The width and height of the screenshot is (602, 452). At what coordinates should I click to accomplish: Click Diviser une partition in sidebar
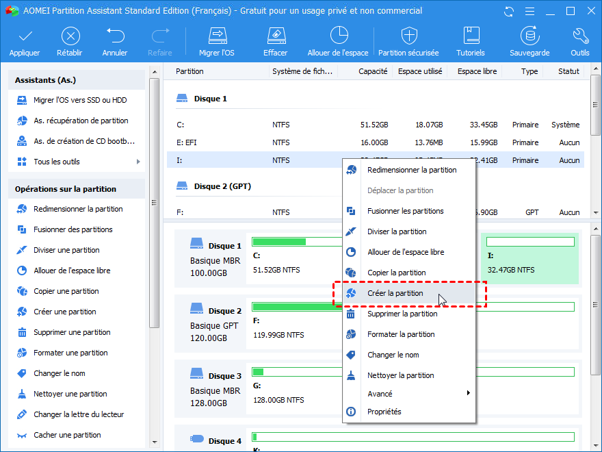coord(66,250)
